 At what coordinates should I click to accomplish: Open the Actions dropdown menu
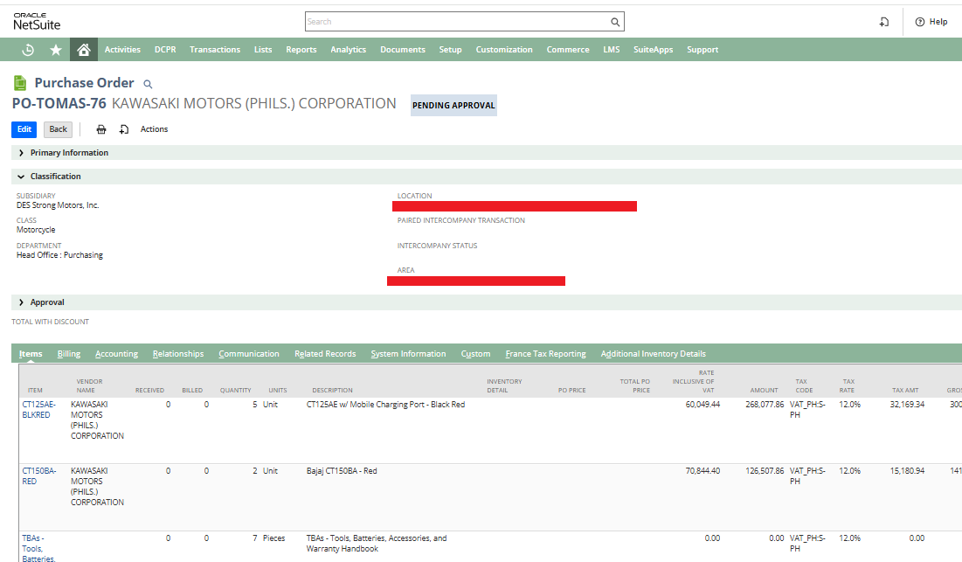[154, 129]
